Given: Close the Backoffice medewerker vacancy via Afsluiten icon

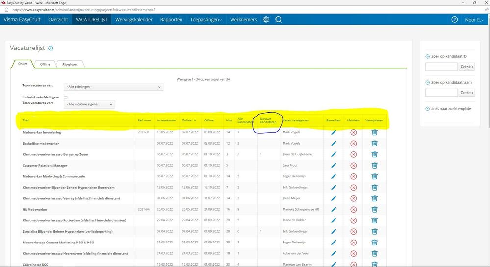Looking at the screenshot, I should (x=354, y=144).
